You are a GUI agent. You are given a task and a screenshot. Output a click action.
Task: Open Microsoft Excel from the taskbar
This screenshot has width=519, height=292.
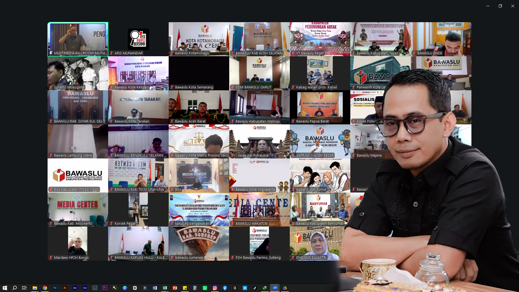pyautogui.click(x=165, y=288)
